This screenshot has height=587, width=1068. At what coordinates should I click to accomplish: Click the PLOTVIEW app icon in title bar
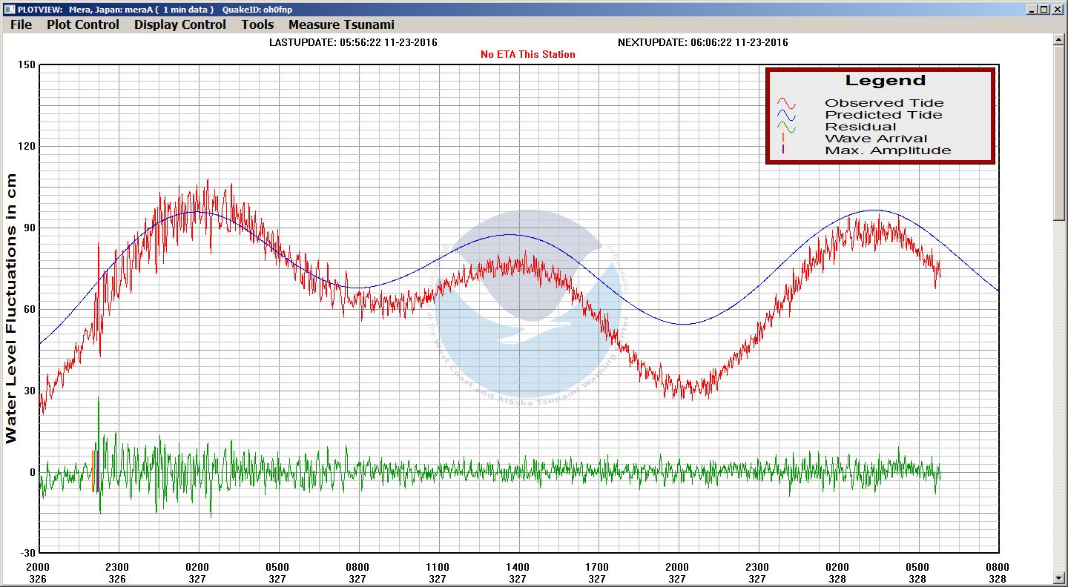click(7, 9)
